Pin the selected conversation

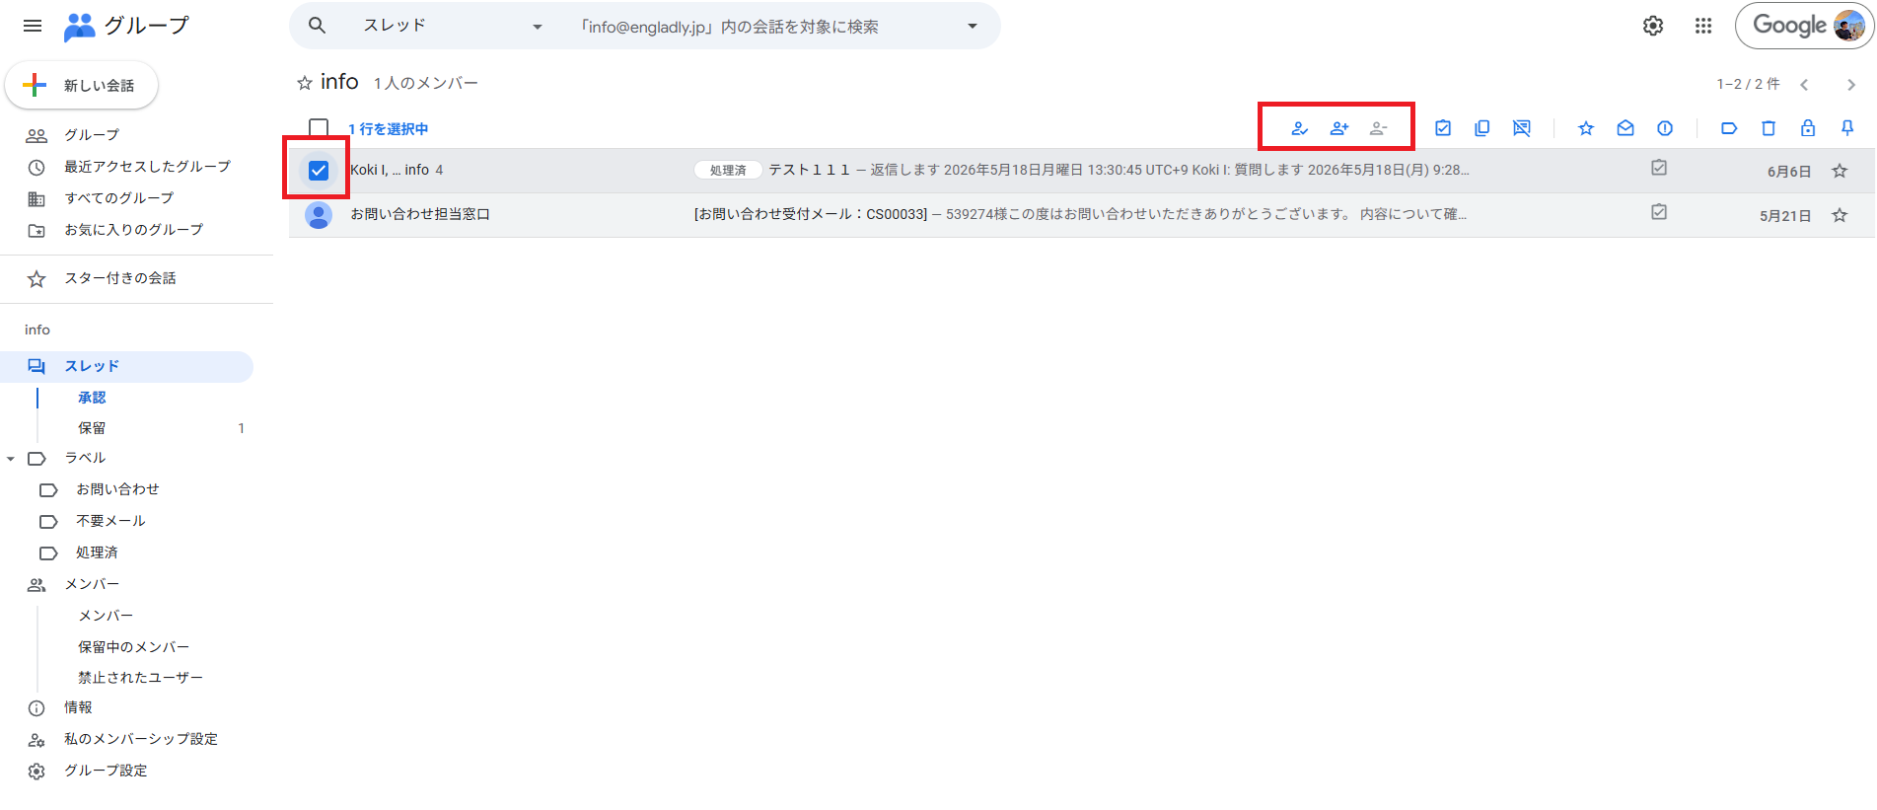click(x=1847, y=128)
